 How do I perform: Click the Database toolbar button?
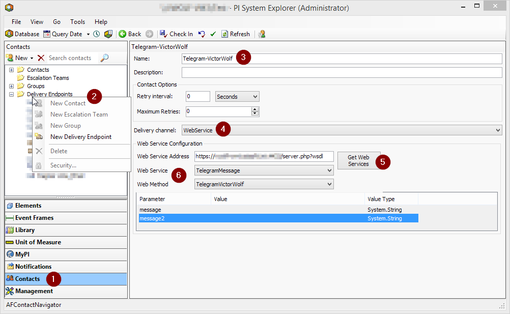(22, 34)
